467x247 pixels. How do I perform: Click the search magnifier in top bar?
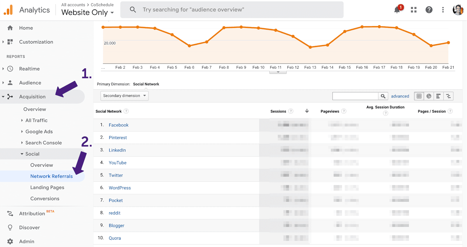(x=133, y=10)
